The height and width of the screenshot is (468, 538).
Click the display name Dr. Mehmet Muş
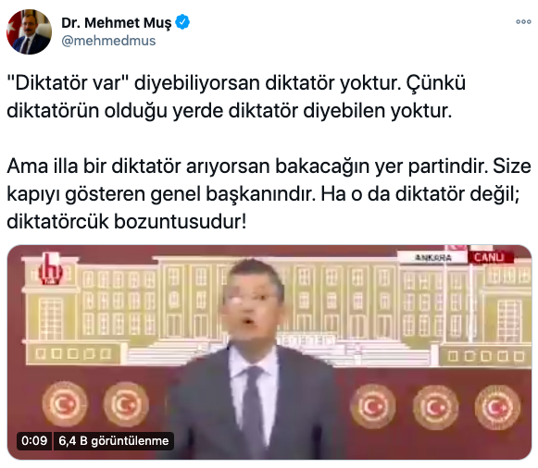[117, 22]
